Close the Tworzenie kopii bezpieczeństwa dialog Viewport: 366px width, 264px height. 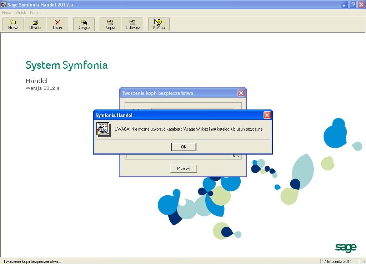click(x=241, y=93)
